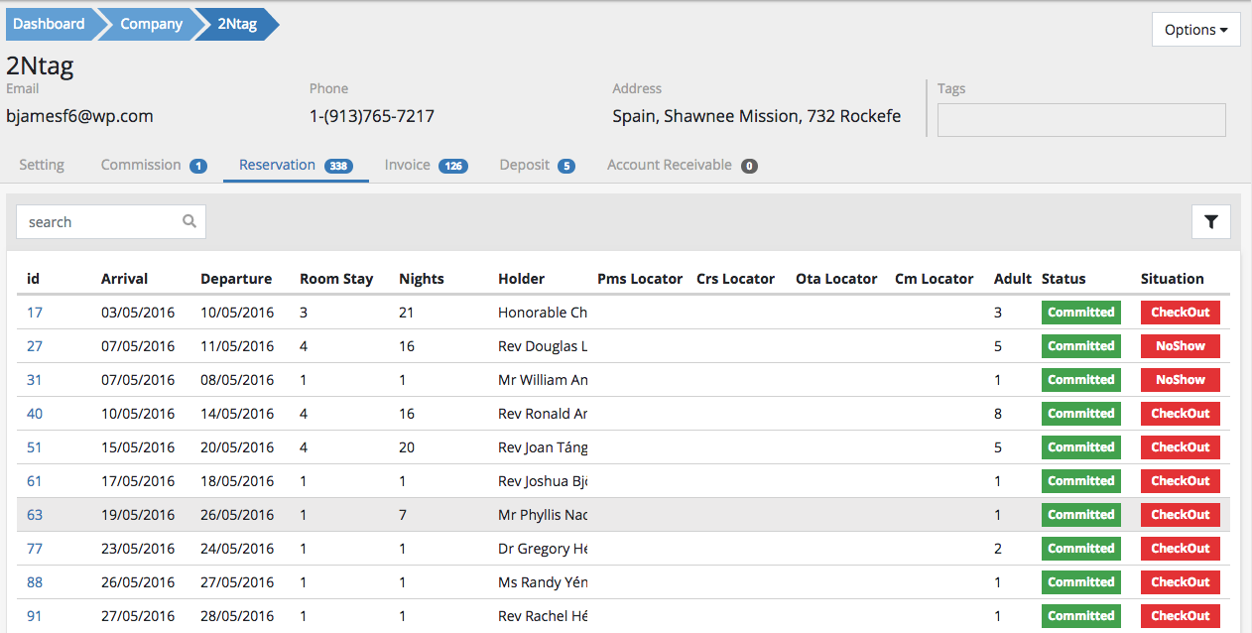This screenshot has width=1252, height=633.
Task: Open reservation id 63
Action: tap(35, 515)
